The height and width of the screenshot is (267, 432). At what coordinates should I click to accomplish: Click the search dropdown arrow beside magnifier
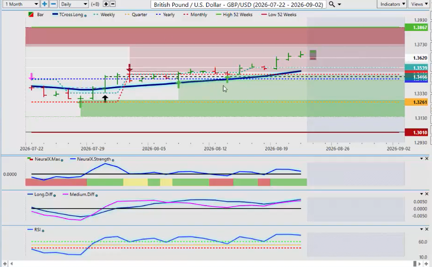click(x=339, y=4)
